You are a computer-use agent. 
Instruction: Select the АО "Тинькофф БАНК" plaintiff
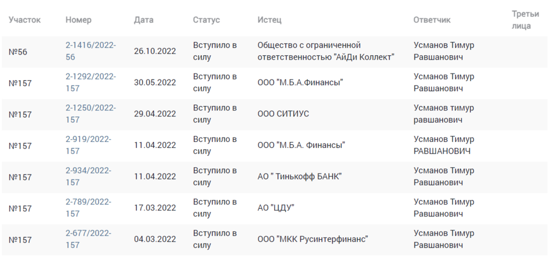point(299,177)
